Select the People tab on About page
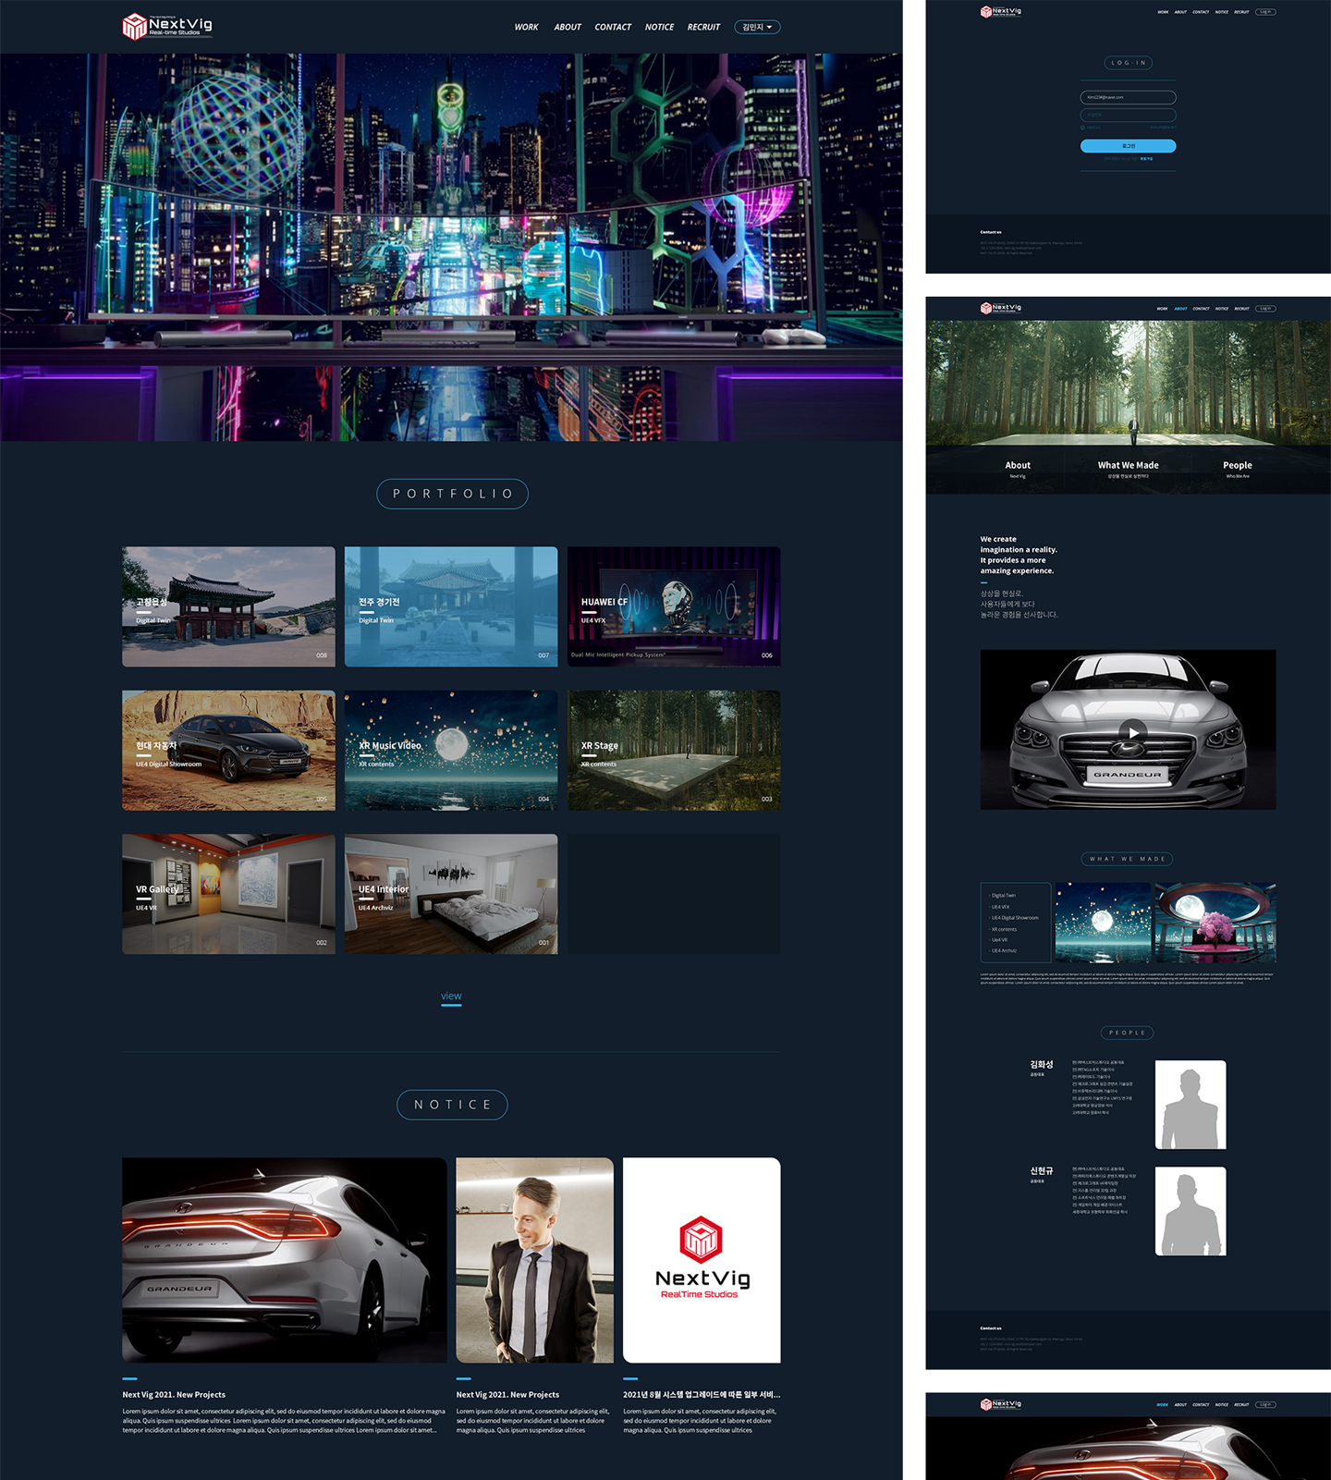This screenshot has width=1331, height=1480. click(x=1238, y=469)
